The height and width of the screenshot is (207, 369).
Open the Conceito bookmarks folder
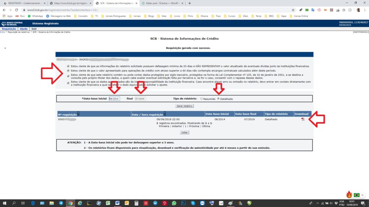(81, 16)
